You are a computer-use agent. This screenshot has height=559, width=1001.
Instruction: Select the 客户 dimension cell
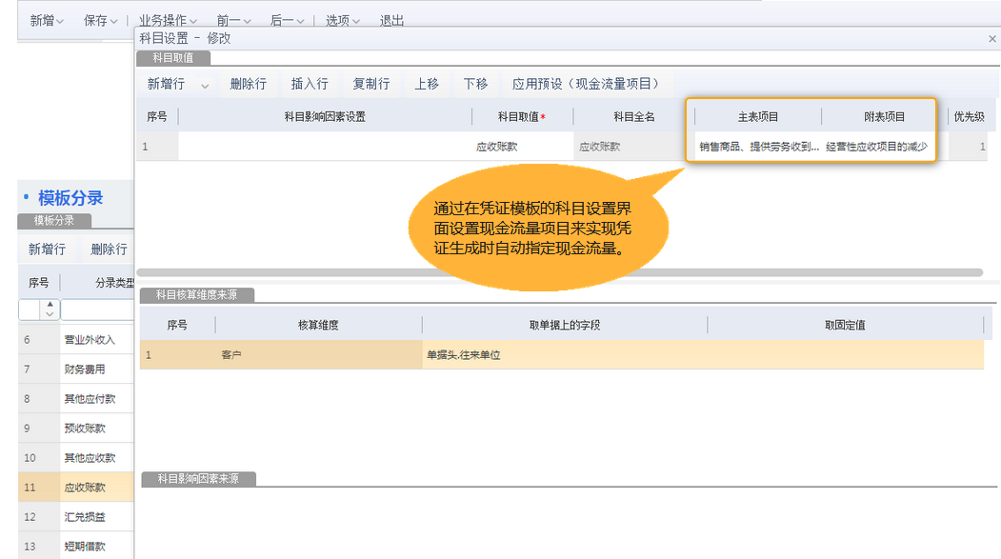[318, 355]
